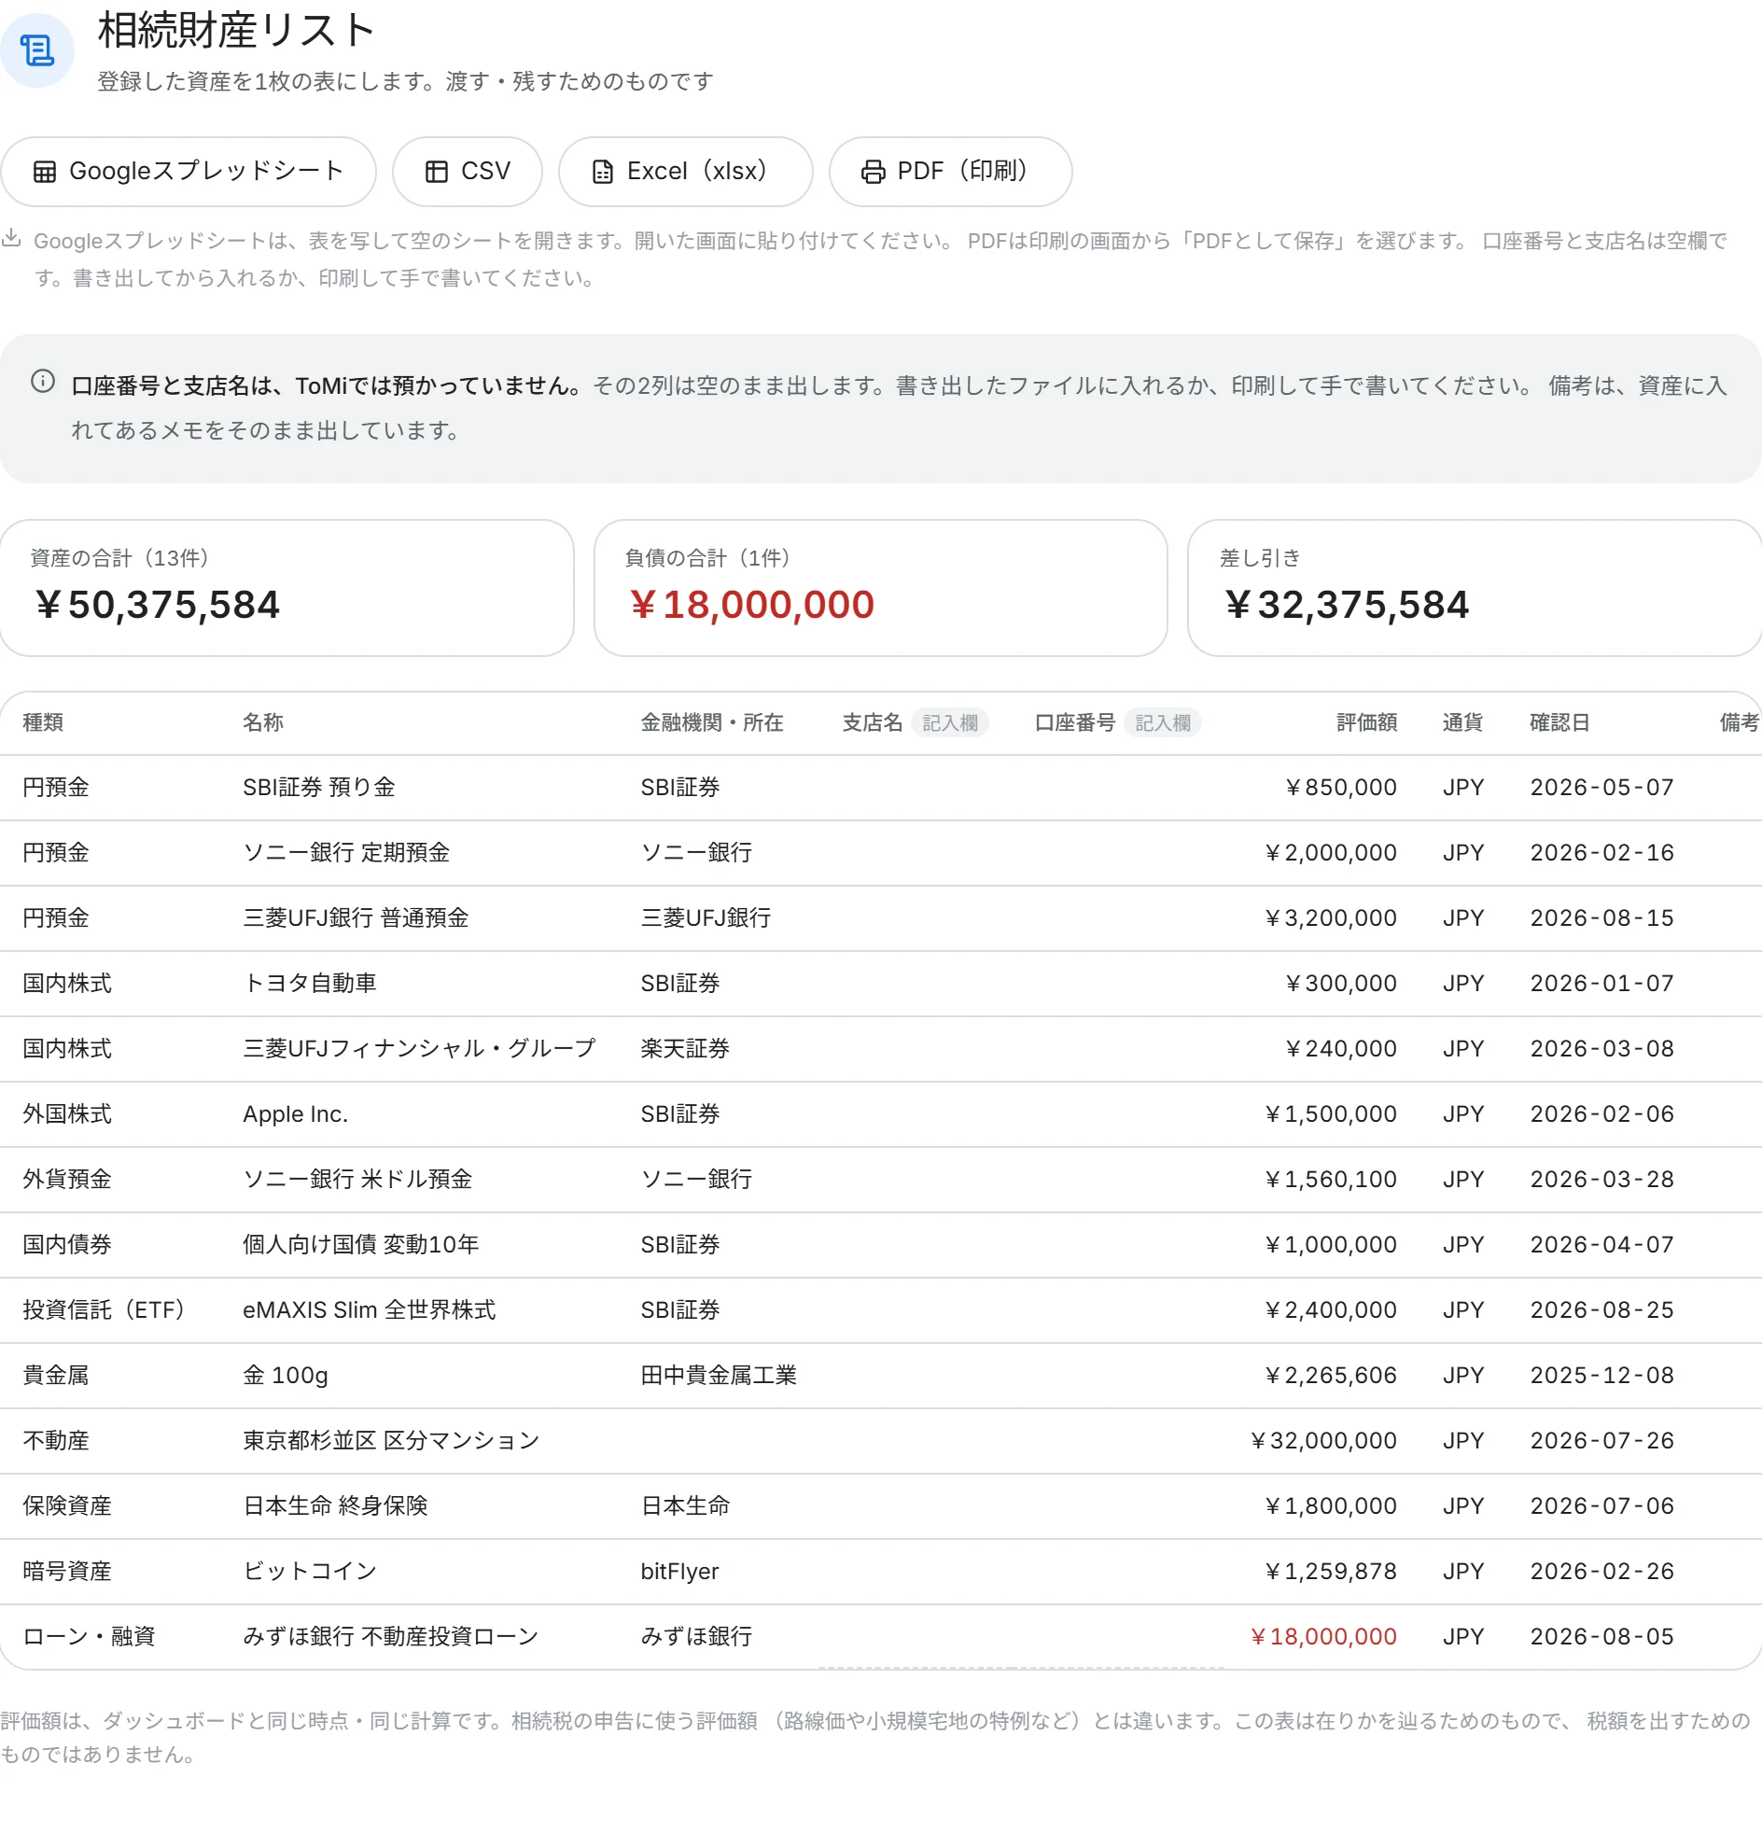
Task: Click the ￥240,000 value cell
Action: (x=1339, y=1049)
